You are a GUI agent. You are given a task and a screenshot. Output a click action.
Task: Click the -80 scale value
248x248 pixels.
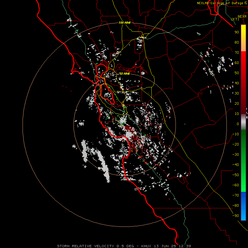[x=236, y=206]
